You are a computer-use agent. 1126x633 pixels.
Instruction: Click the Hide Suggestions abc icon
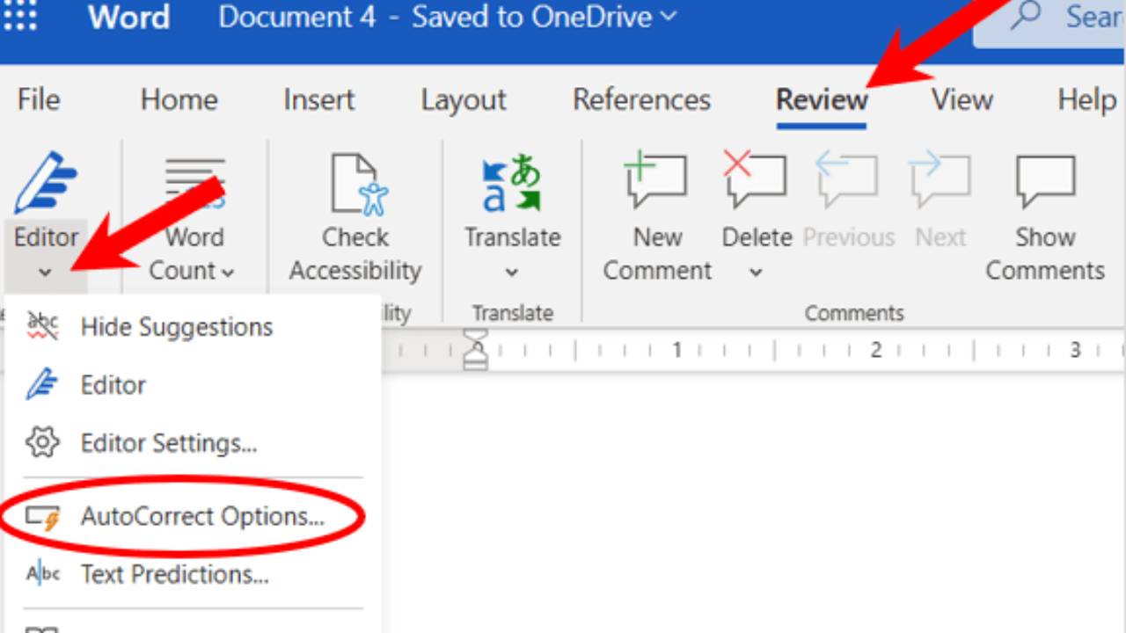(x=42, y=326)
